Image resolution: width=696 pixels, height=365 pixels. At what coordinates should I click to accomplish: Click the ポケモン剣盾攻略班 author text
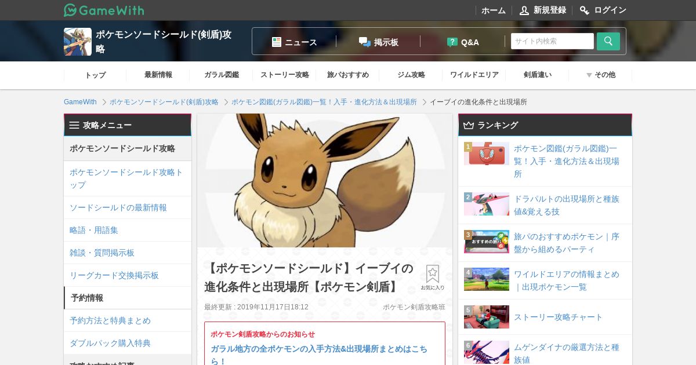pos(414,307)
